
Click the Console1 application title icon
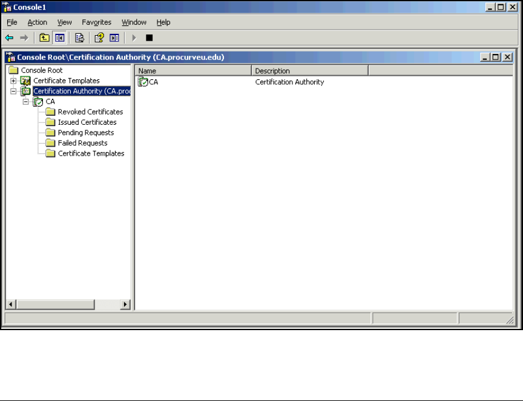(x=7, y=7)
